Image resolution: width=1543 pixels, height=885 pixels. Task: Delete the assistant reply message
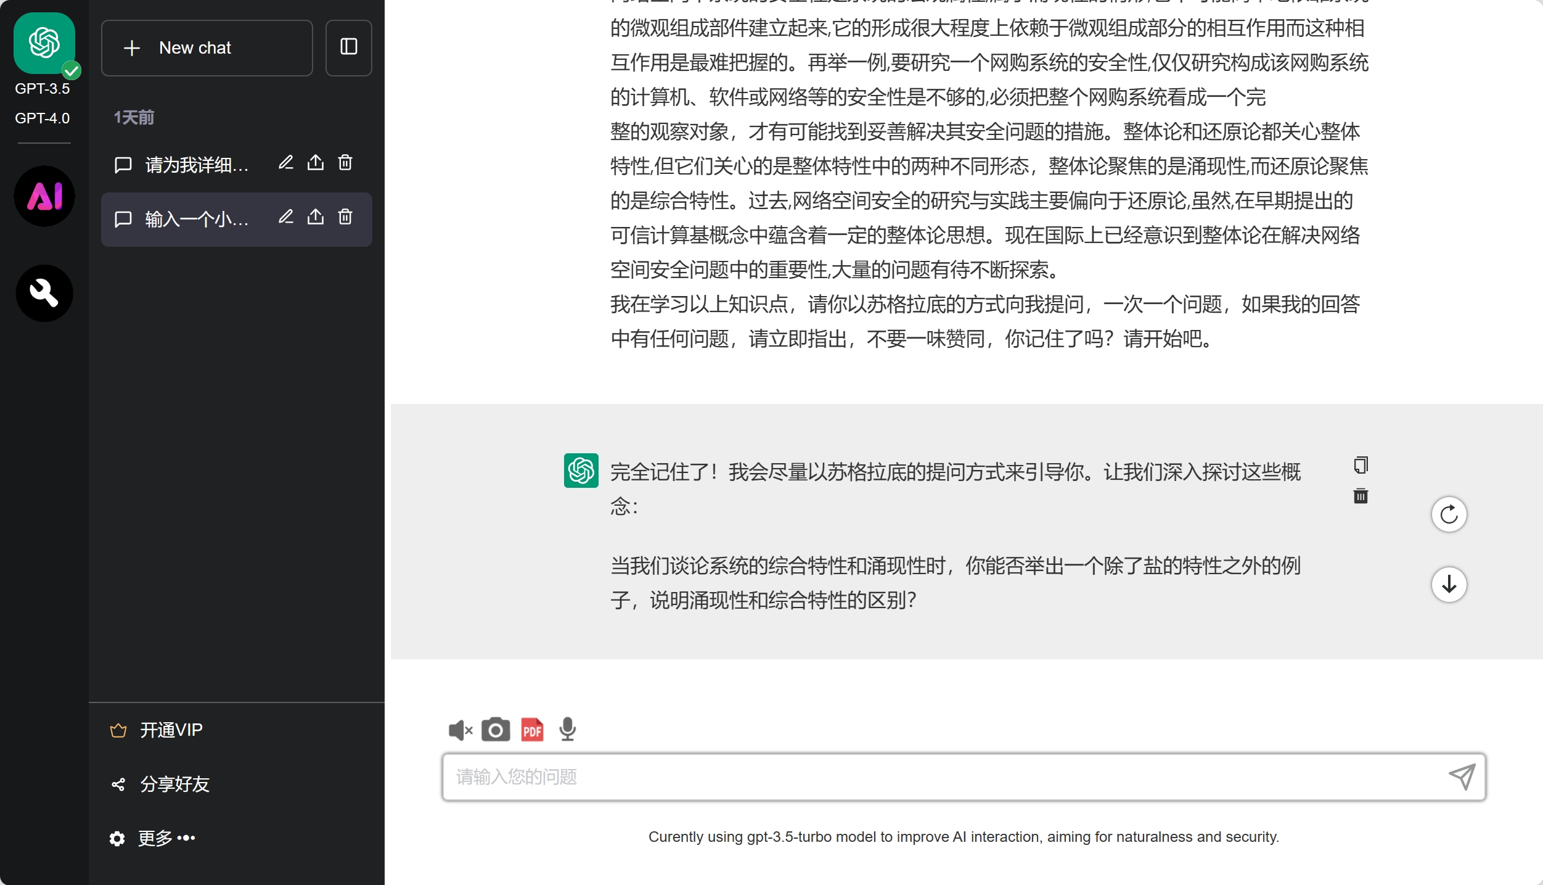(1361, 496)
